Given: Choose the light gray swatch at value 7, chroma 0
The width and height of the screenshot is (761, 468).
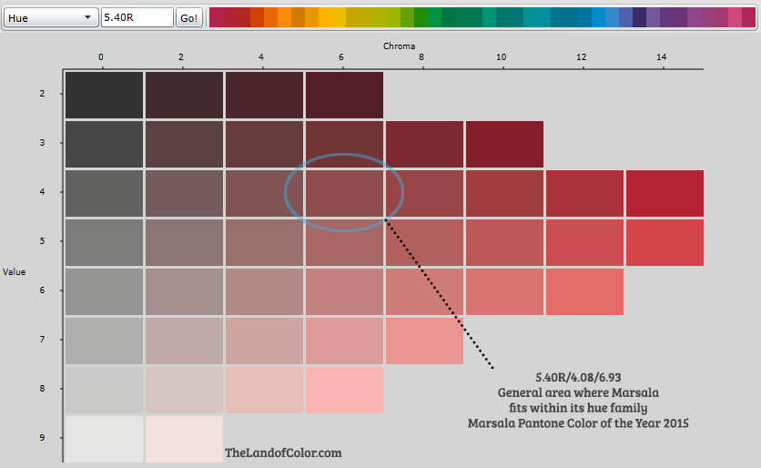Looking at the screenshot, I should [x=104, y=341].
